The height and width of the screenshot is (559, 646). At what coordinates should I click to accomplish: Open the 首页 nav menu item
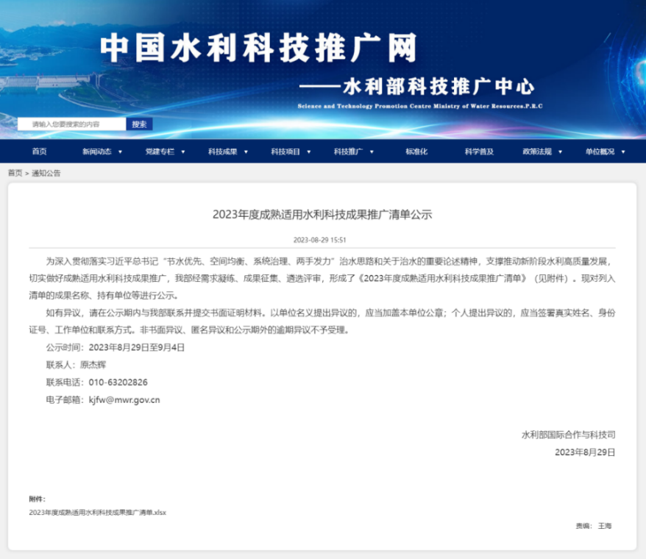point(40,152)
